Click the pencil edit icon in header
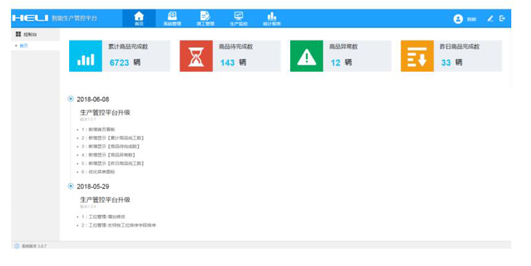 point(491,19)
